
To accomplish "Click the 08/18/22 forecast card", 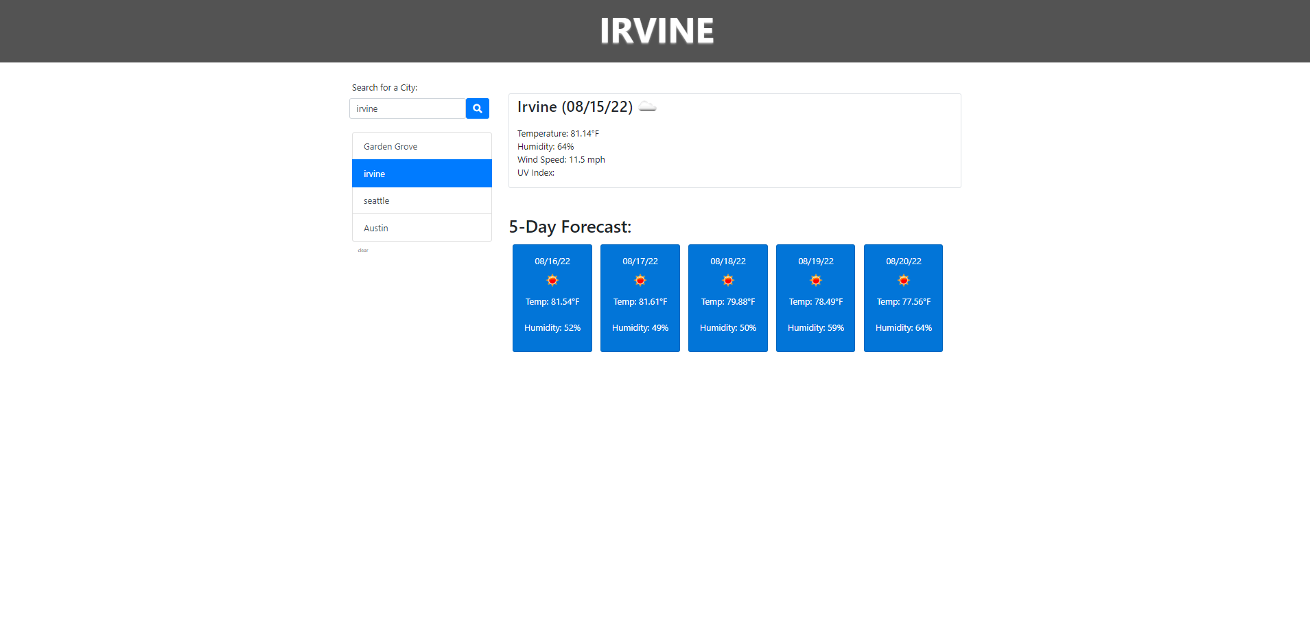I will [x=727, y=298].
